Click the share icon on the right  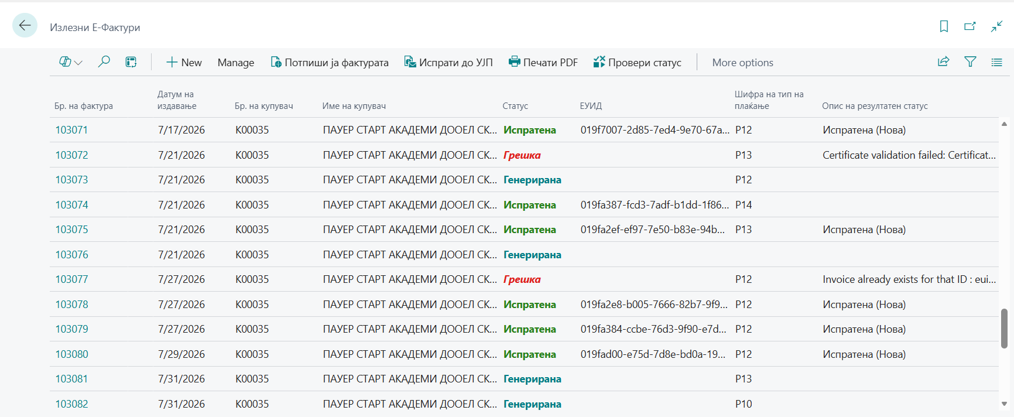pos(943,62)
